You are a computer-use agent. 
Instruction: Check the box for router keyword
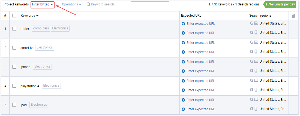tap(14, 29)
